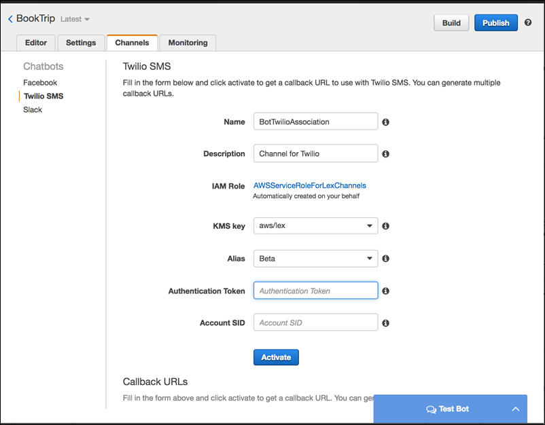Expand the Test Bot panel chevron
This screenshot has width=545, height=425.
coord(515,409)
